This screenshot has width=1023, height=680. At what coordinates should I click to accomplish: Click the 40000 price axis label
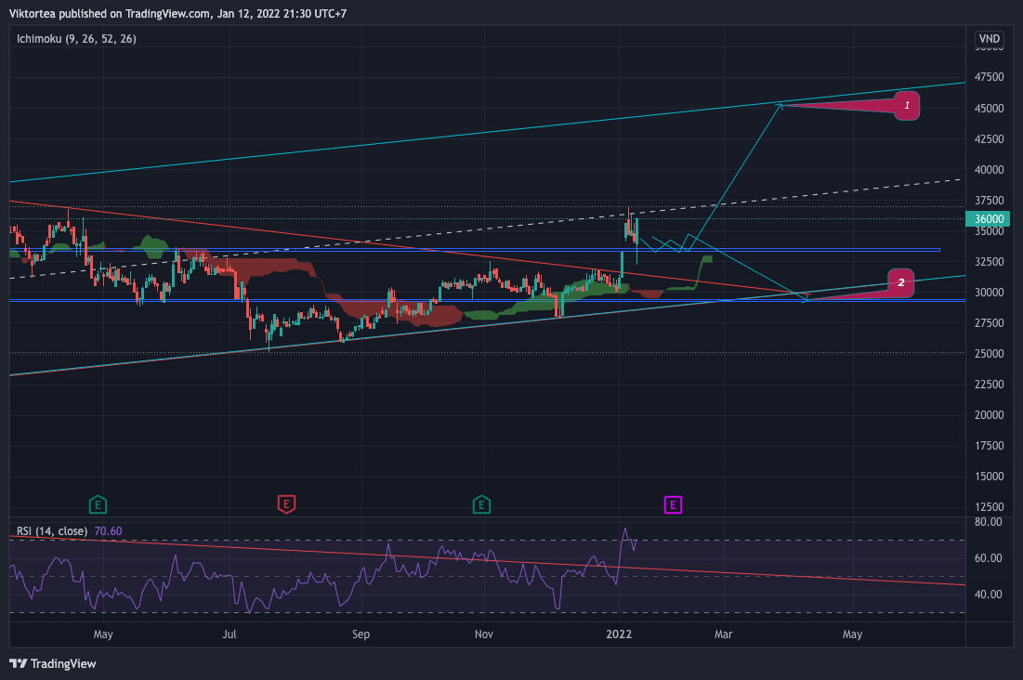point(989,170)
